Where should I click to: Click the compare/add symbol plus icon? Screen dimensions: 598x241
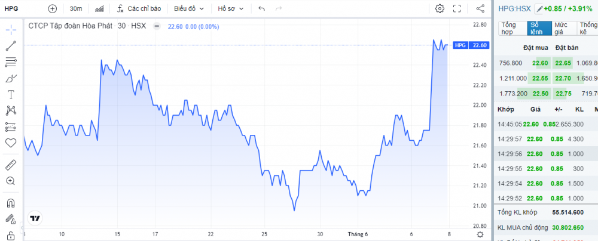pyautogui.click(x=52, y=8)
